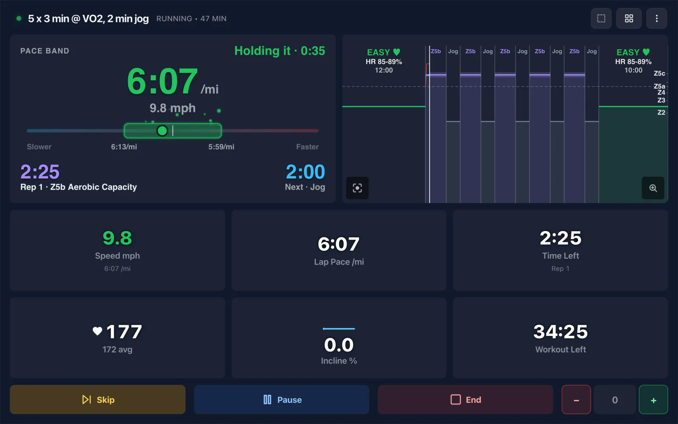Click the Z3 zone axis label

click(x=661, y=100)
